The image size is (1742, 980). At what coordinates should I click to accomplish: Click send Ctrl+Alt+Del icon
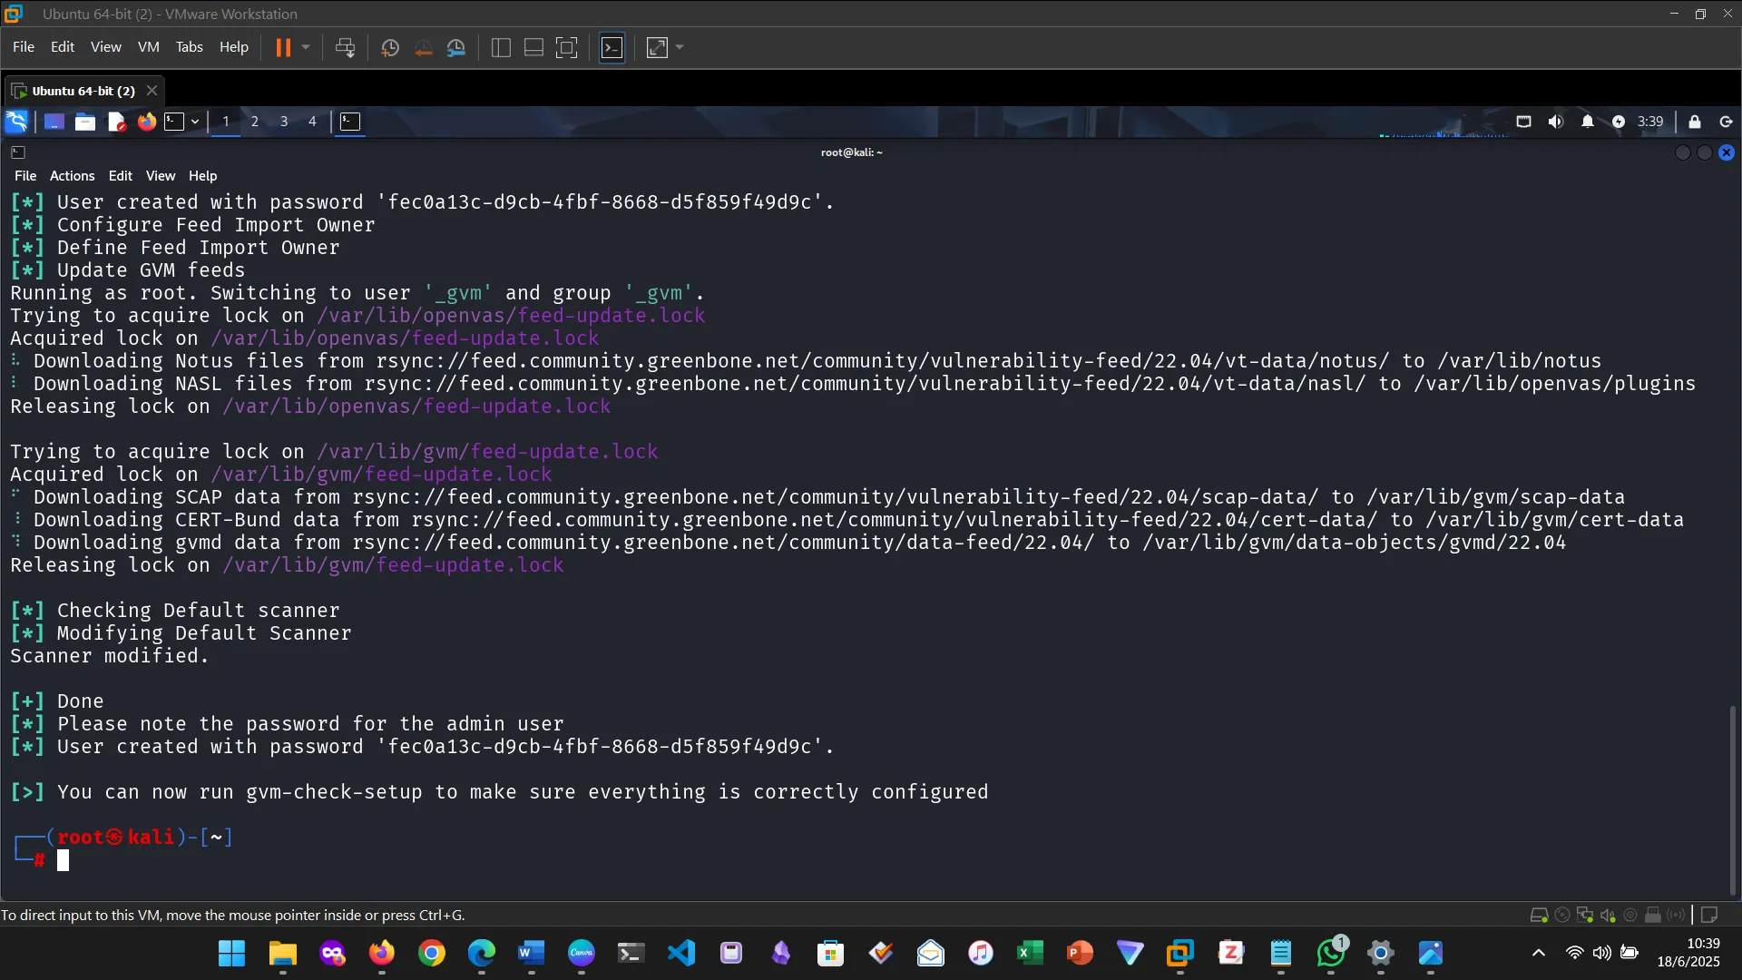pos(345,47)
